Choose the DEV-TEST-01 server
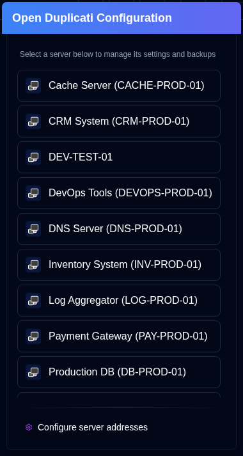The width and height of the screenshot is (243, 456). point(119,157)
